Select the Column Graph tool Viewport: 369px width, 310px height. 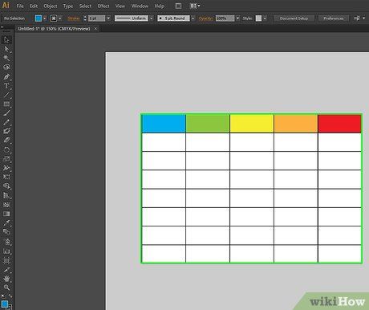(x=6, y=251)
